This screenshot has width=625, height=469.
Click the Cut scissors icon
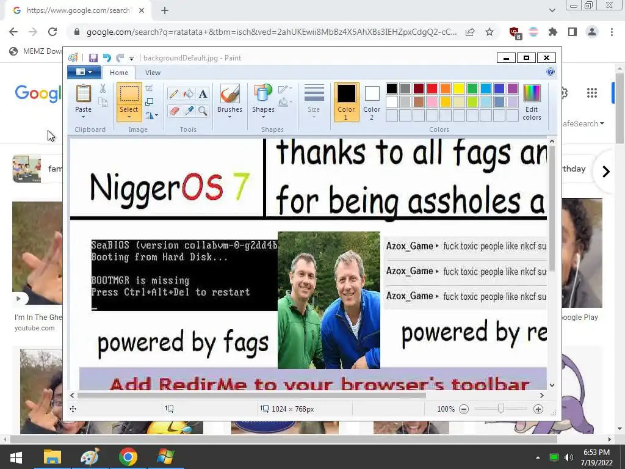tap(103, 89)
